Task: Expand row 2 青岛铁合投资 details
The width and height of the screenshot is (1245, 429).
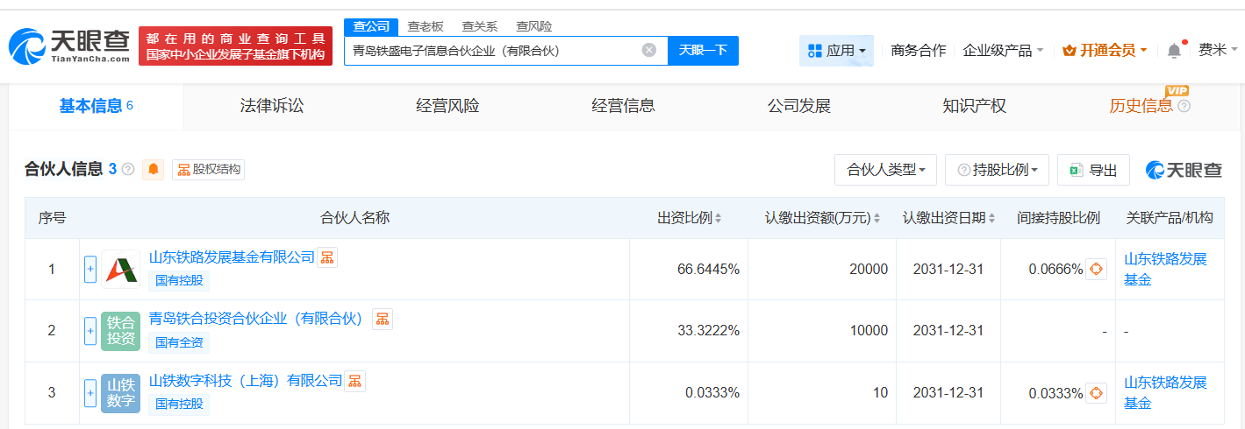Action: (89, 331)
